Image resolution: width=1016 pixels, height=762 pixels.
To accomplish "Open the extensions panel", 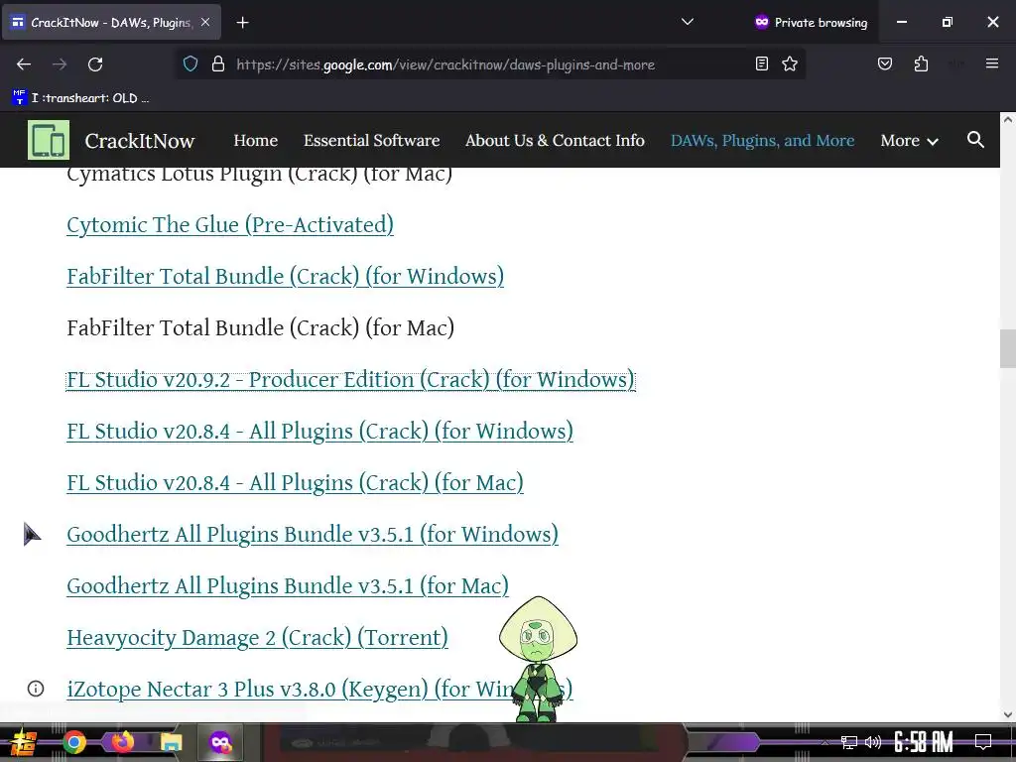I will (921, 63).
